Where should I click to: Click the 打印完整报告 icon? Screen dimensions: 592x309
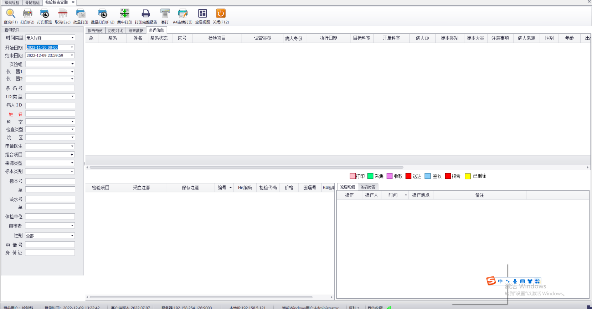[x=146, y=14]
